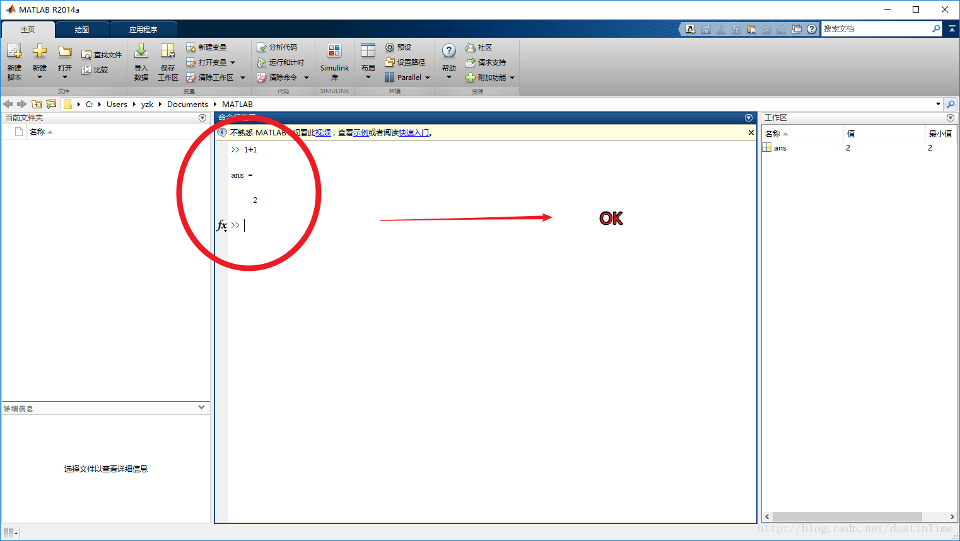The width and height of the screenshot is (960, 541).
Task: Click the 保存工作区 (Save Workspace) icon
Action: pos(168,52)
